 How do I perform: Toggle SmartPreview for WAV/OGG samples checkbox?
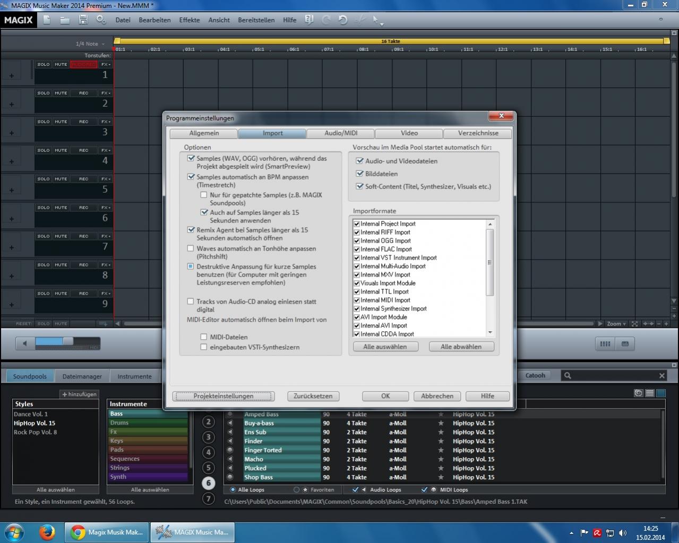point(191,158)
